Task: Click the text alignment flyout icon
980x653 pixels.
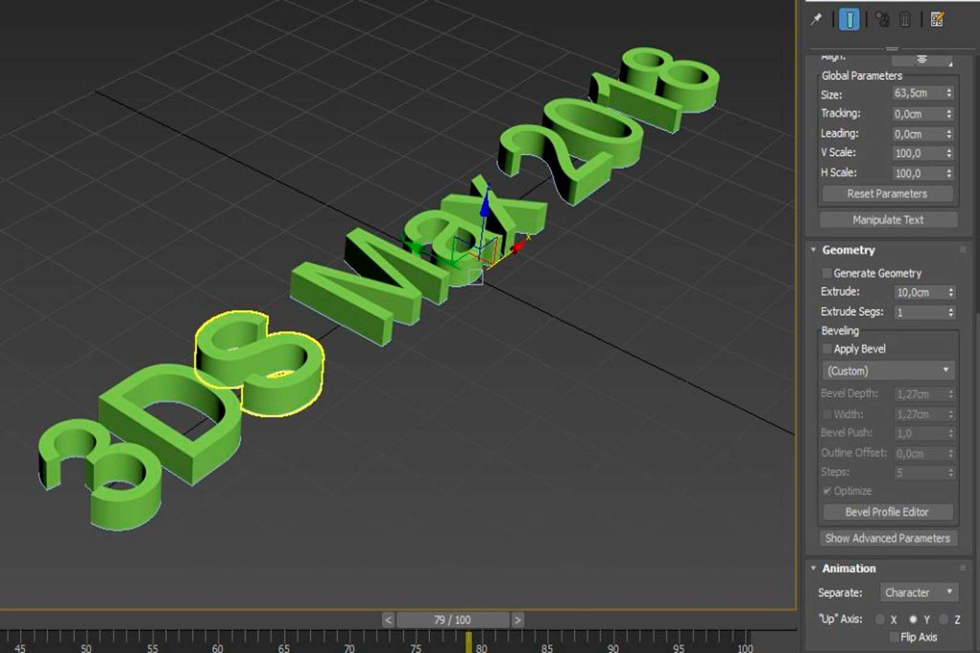Action: click(x=922, y=59)
